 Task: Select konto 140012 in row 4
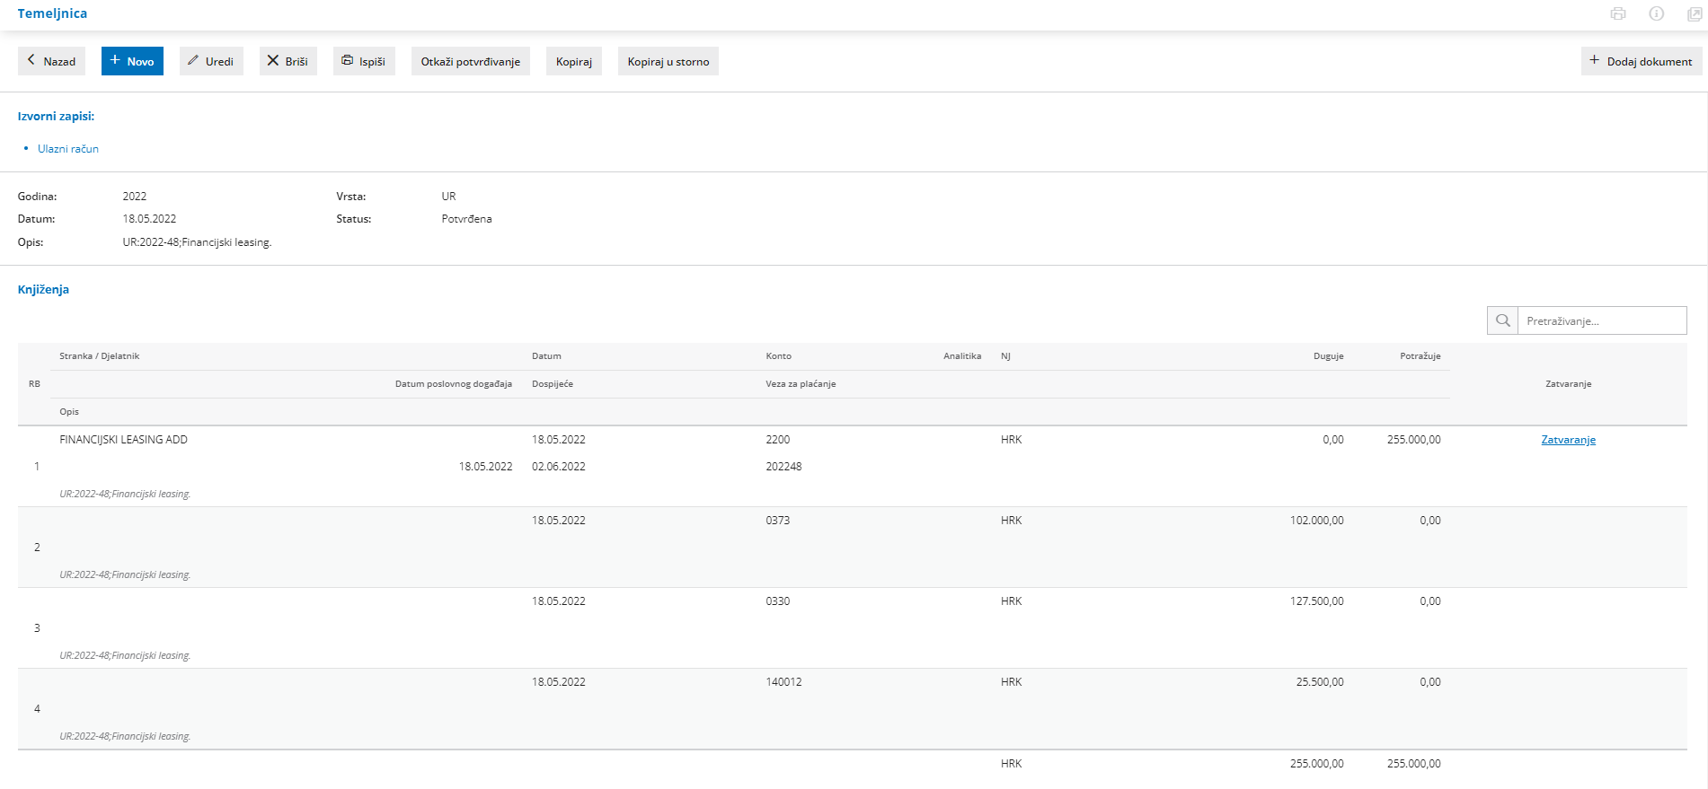click(x=784, y=682)
